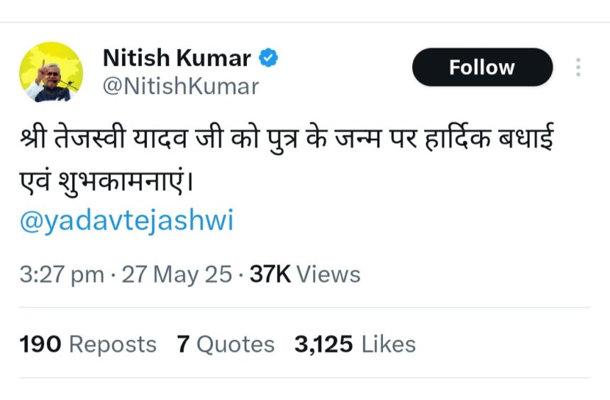Click the blue verified checkmark badge

pyautogui.click(x=268, y=58)
